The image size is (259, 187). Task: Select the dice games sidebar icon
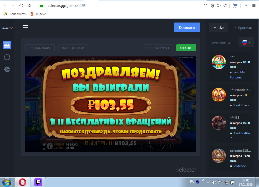click(7, 69)
